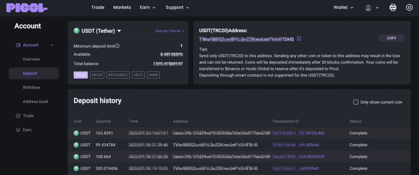Open the Deposit Tutorial link
The width and height of the screenshot is (419, 175).
(170, 31)
